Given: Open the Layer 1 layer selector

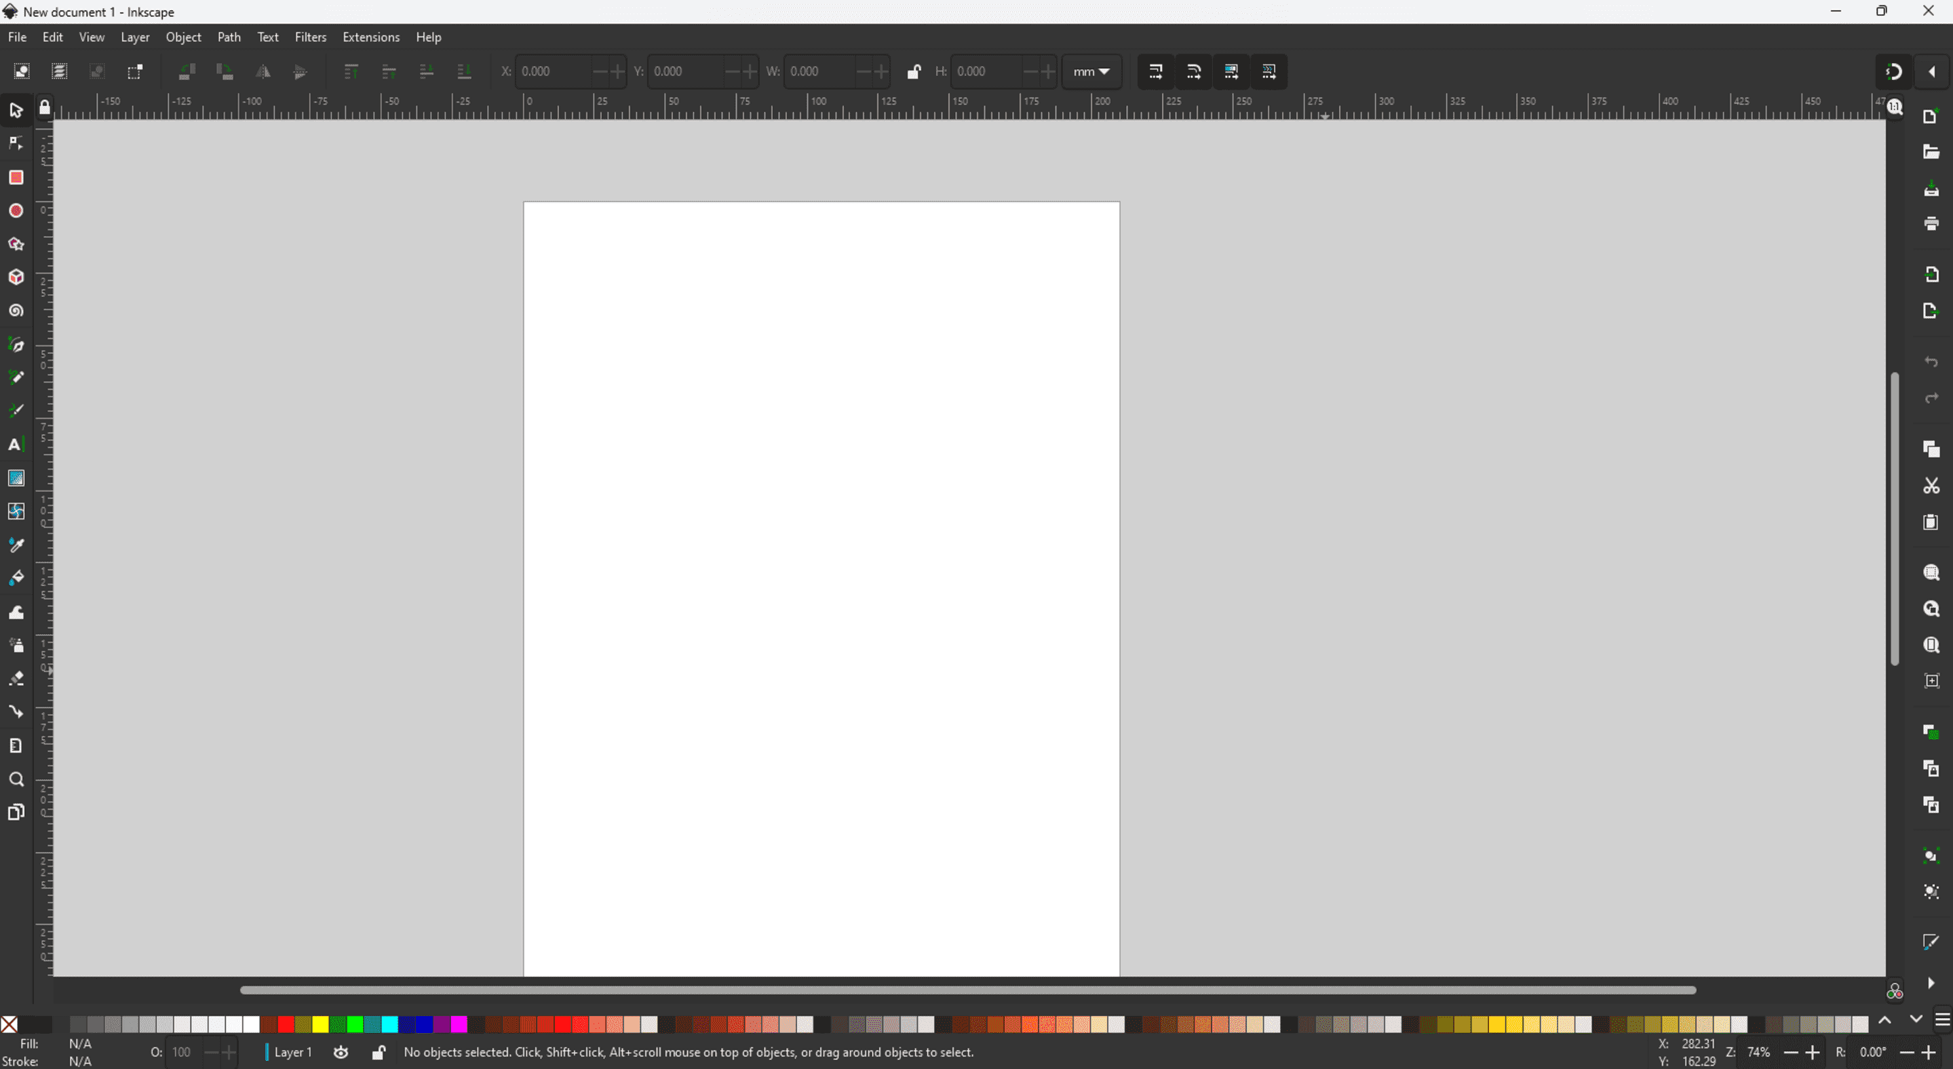Looking at the screenshot, I should [289, 1052].
